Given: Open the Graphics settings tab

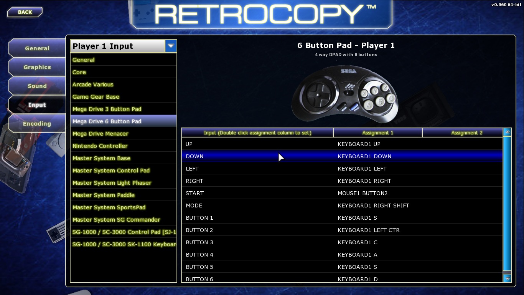Looking at the screenshot, I should click(x=37, y=67).
